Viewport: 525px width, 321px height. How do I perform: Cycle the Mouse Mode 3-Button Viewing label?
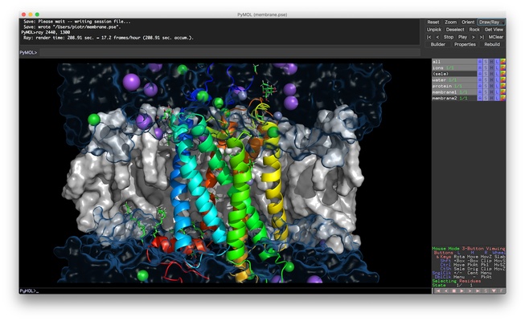[x=469, y=249]
